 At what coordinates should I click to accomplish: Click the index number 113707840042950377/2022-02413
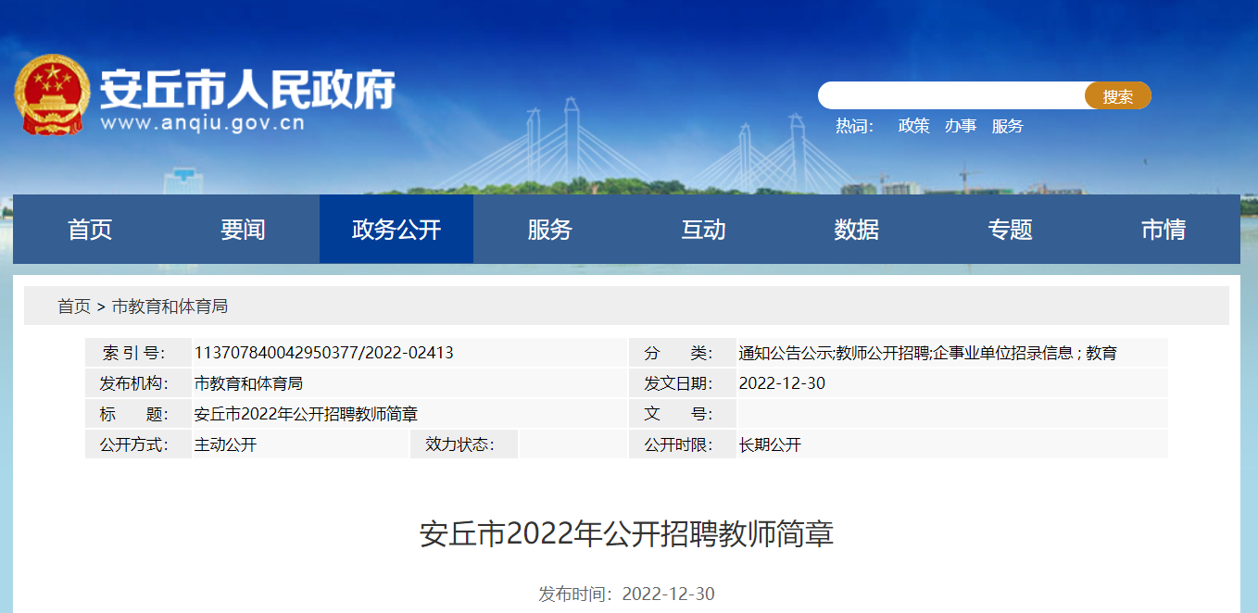pos(323,353)
